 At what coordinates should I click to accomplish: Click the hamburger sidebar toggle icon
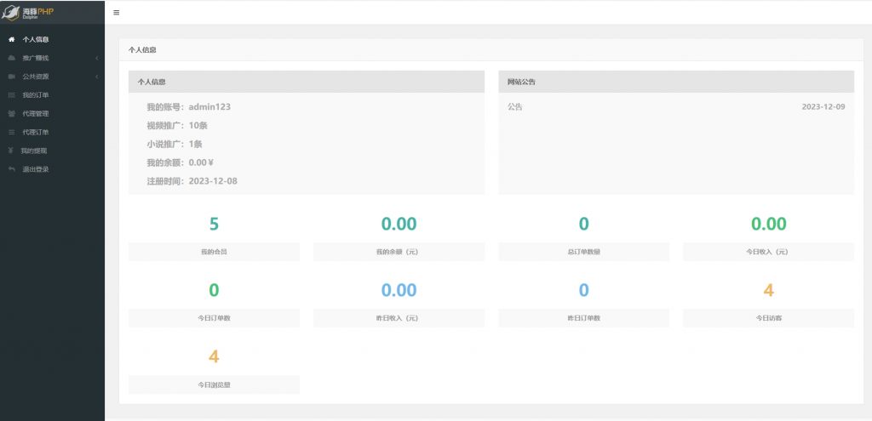[117, 13]
